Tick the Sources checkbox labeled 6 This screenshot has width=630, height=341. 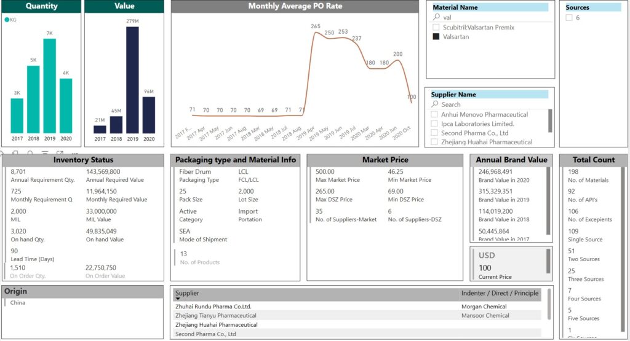click(569, 17)
